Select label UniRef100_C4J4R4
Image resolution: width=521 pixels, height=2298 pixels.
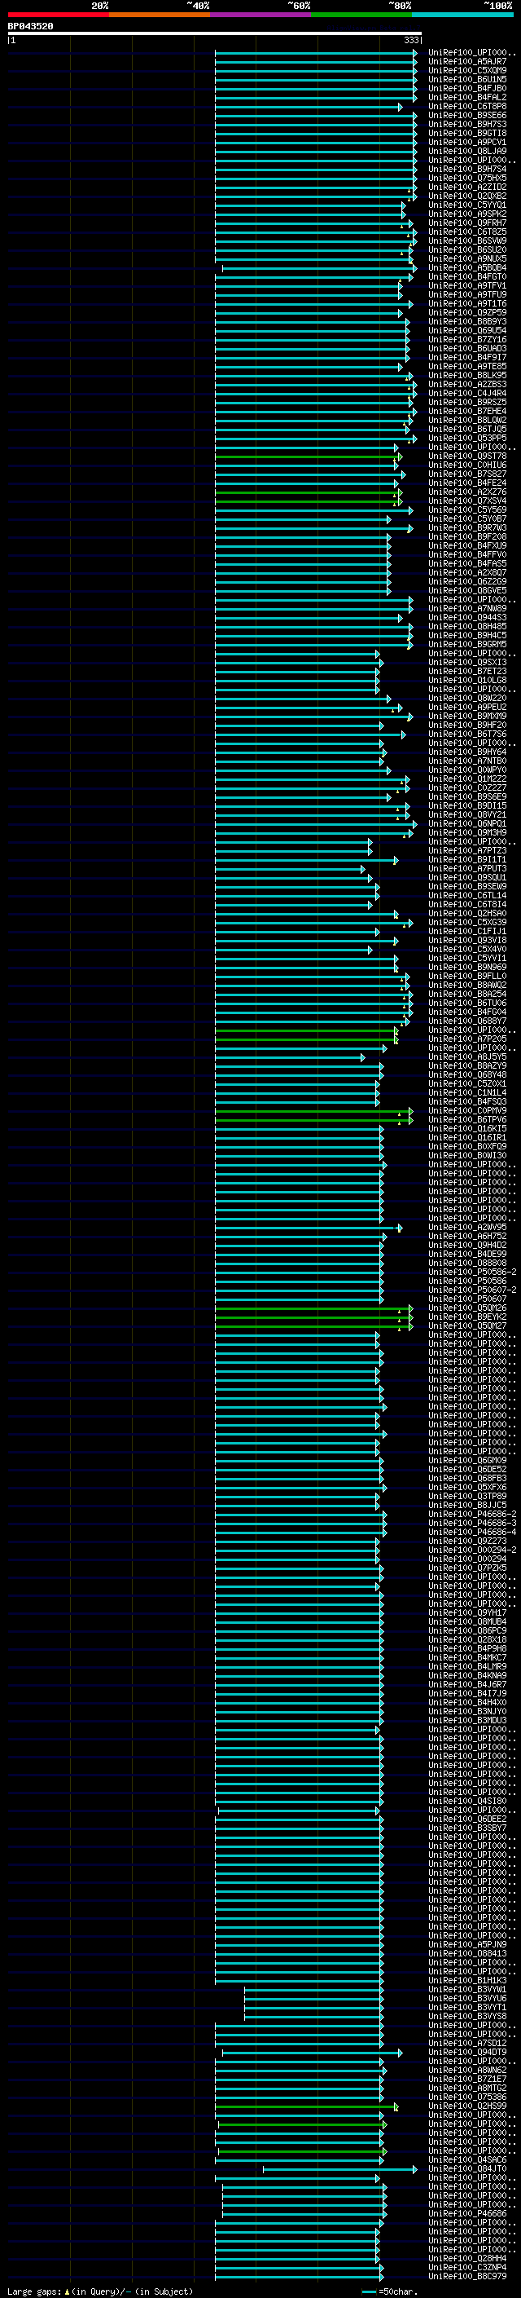coord(467,394)
